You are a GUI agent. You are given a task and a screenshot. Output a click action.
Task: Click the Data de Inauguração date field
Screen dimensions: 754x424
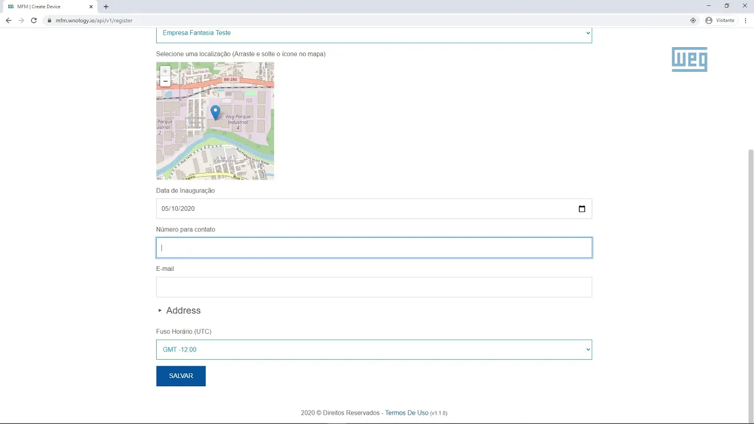click(x=374, y=208)
